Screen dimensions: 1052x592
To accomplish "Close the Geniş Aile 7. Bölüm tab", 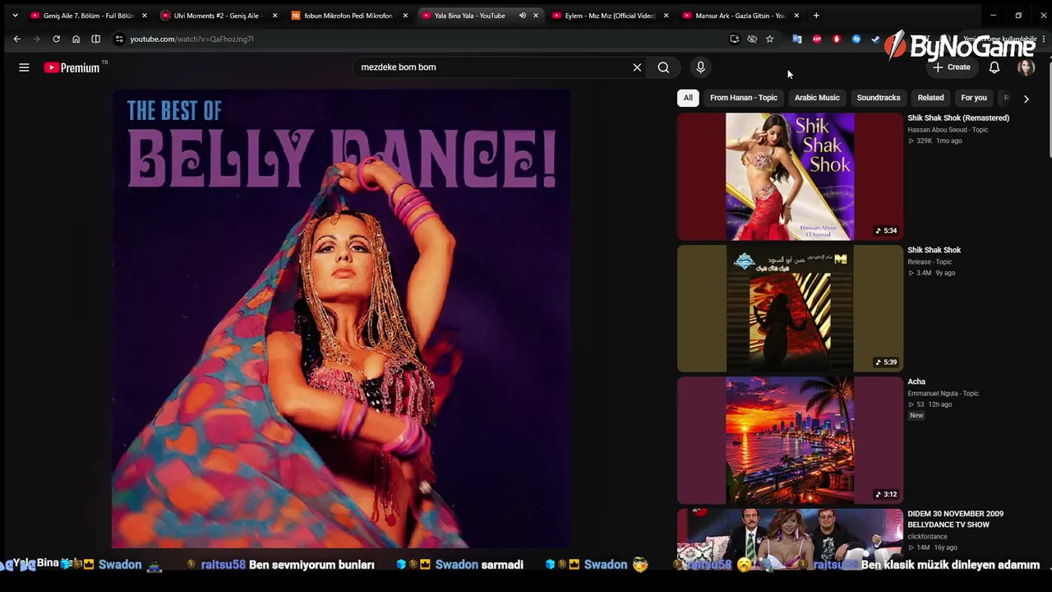I will pos(145,16).
